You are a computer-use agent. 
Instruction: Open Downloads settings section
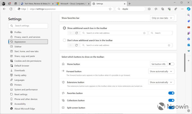28,70
